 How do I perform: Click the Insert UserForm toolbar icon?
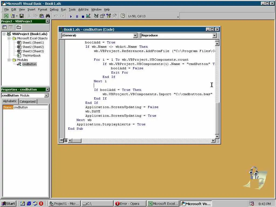(12, 16)
